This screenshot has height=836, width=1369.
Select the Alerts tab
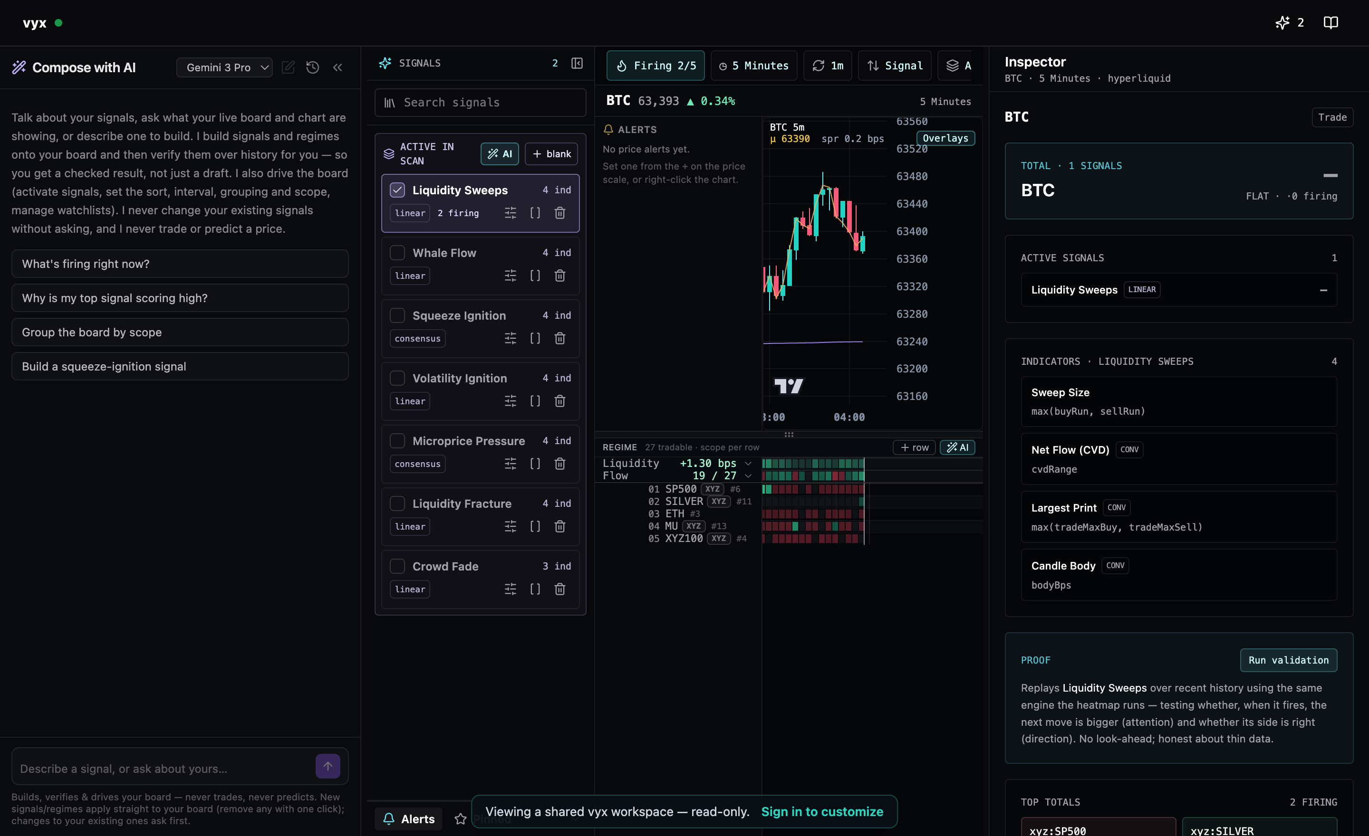[x=408, y=819]
